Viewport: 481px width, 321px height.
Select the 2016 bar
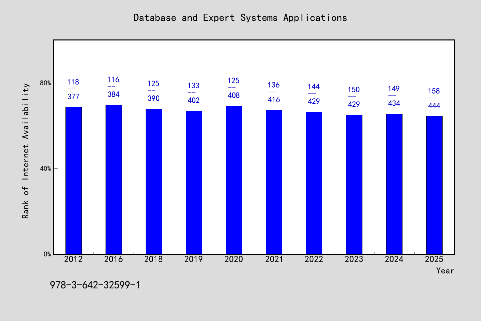pyautogui.click(x=114, y=180)
